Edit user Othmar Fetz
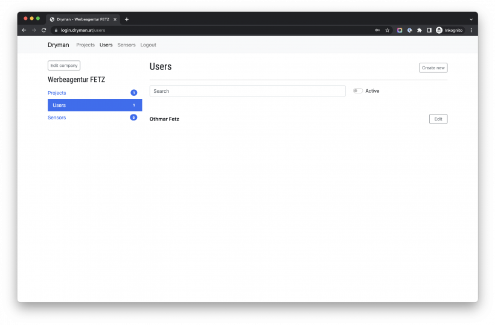This screenshot has height=325, width=495. [438, 119]
